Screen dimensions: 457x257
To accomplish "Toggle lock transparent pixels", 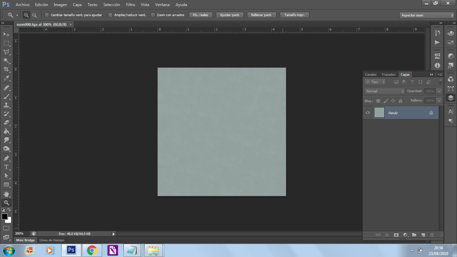I will coord(378,101).
